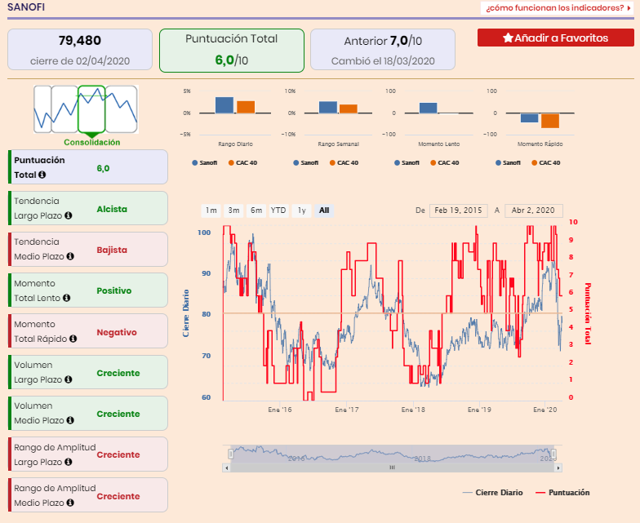Toggle CAC 40 legend under Rango Diario
The image size is (640, 523).
tap(242, 163)
